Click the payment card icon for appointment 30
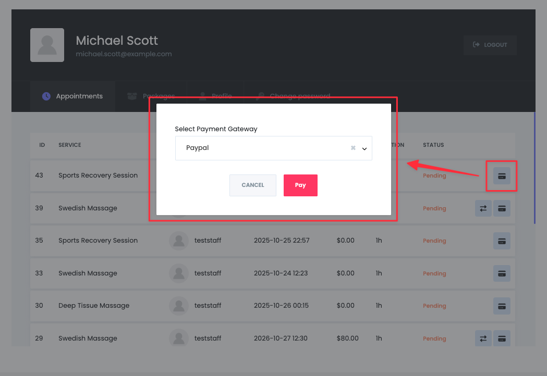 [502, 306]
